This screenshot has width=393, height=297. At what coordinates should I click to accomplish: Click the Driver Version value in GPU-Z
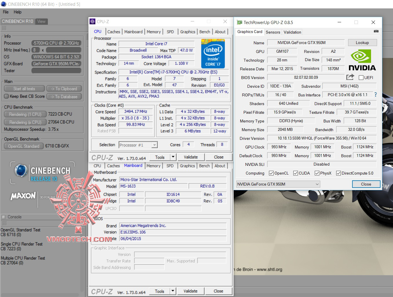point(322,138)
